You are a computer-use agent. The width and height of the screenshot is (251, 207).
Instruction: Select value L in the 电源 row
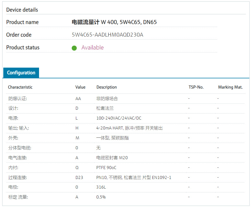(x=77, y=118)
